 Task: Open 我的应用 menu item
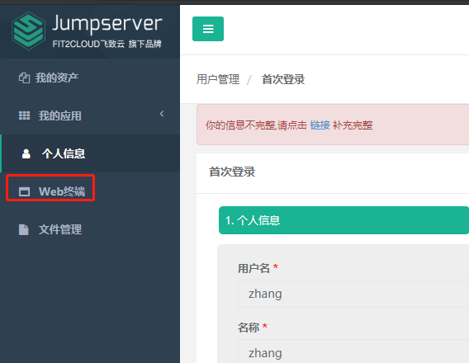coord(90,115)
